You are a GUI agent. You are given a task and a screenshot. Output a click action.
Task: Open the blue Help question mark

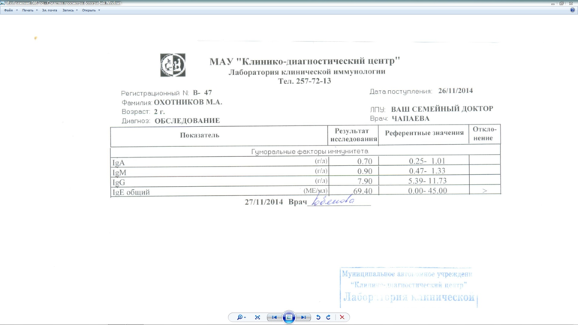point(572,11)
